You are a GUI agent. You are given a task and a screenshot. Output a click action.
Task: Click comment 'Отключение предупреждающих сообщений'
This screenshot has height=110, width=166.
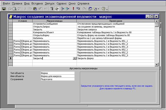(x=101, y=24)
